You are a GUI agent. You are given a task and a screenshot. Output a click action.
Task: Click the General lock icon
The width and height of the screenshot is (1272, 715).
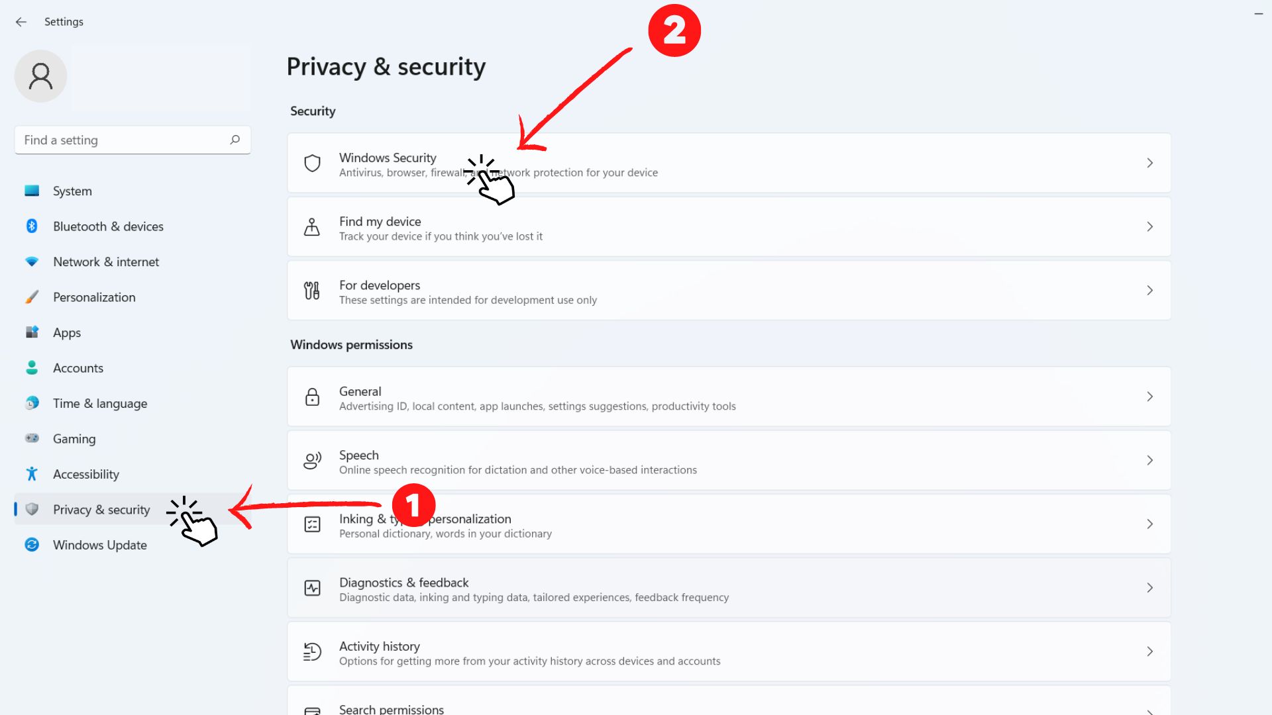pos(312,397)
